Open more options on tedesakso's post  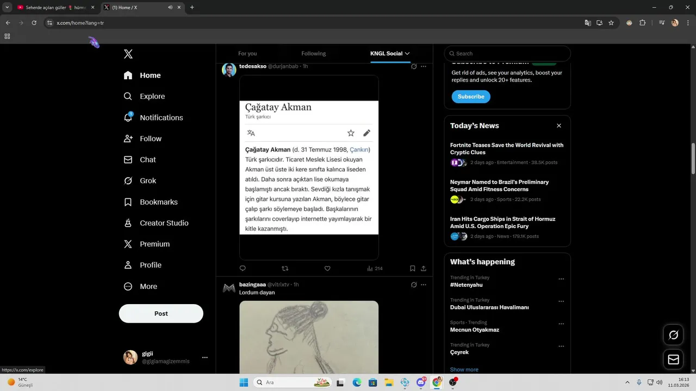point(424,66)
